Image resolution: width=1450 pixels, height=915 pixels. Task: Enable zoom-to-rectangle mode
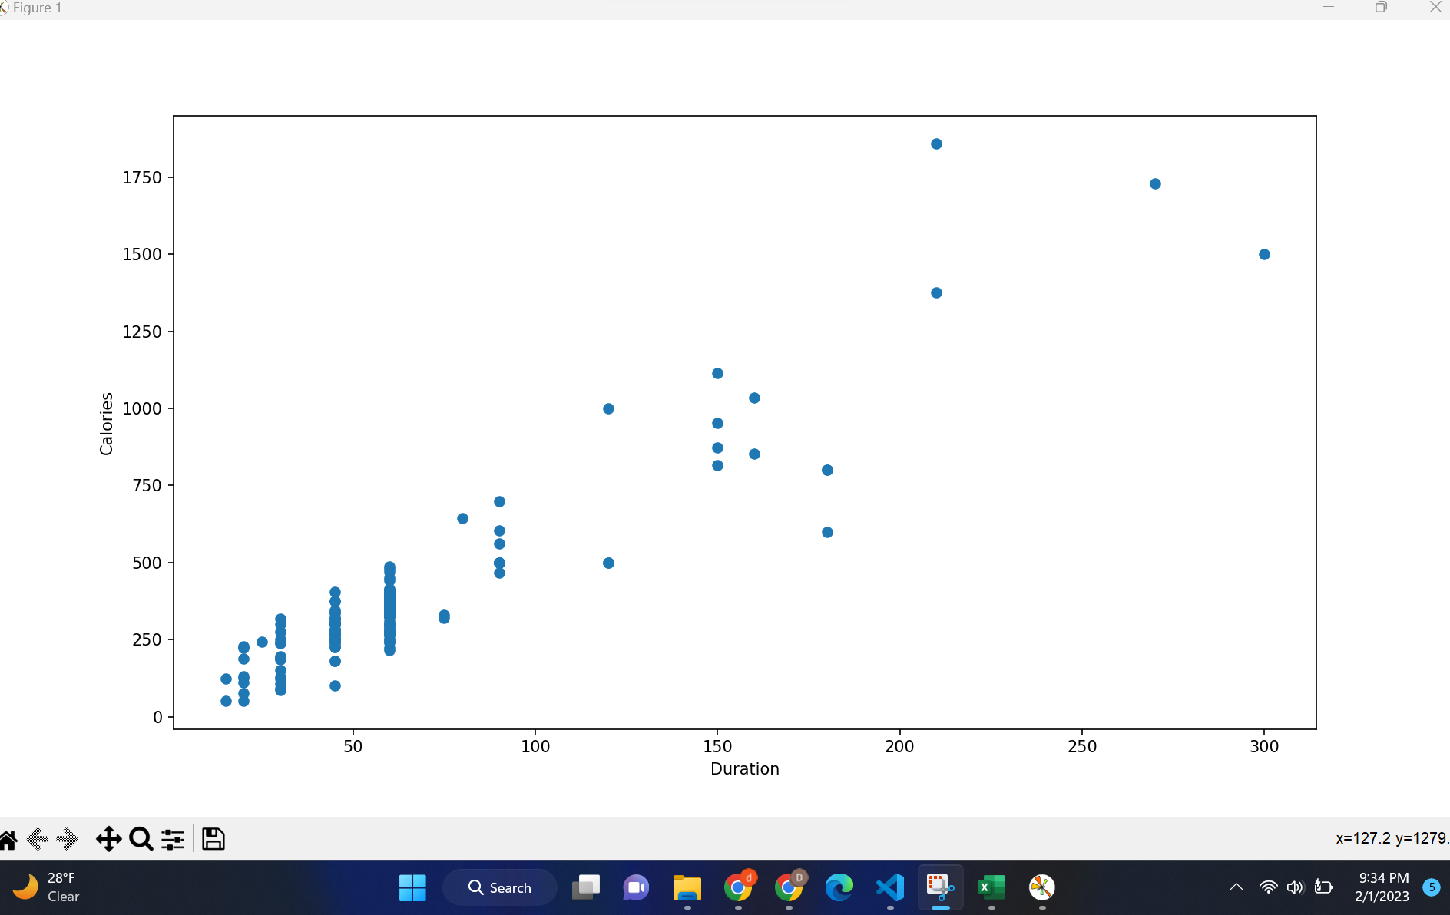(x=141, y=839)
